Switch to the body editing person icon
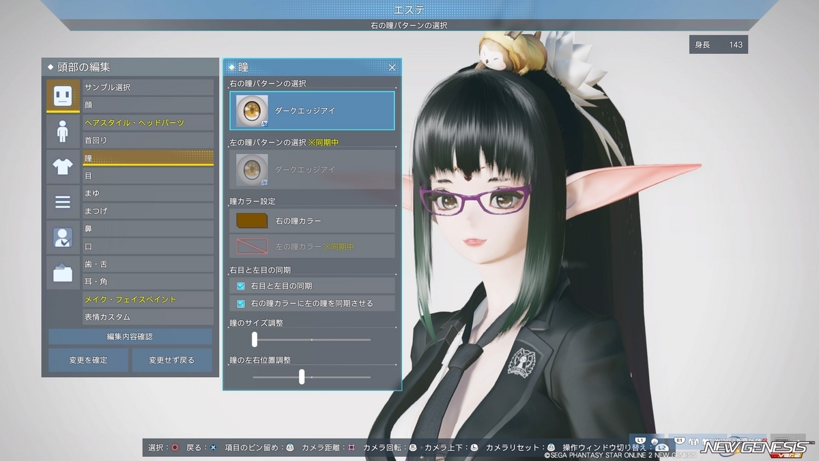 click(x=63, y=130)
